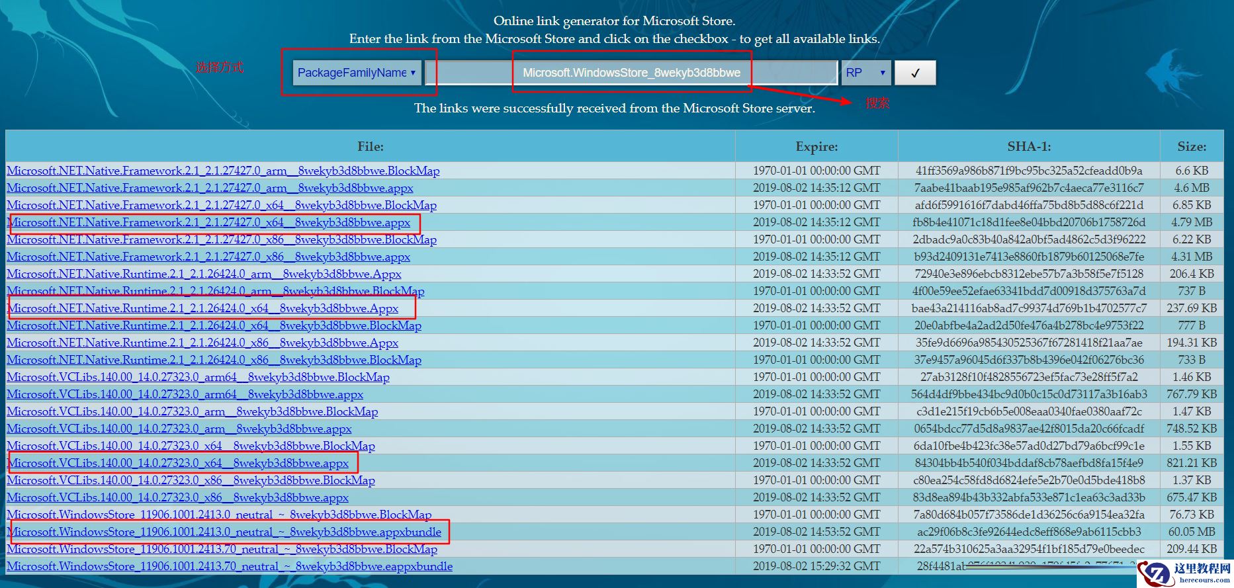Download VCLibs 14.0.27323.0 arm appx

click(179, 429)
